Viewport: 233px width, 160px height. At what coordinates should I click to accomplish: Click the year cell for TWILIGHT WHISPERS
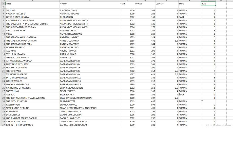tap(127, 74)
